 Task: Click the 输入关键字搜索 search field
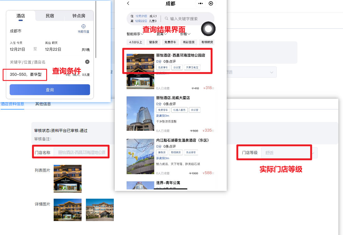coord(184,19)
